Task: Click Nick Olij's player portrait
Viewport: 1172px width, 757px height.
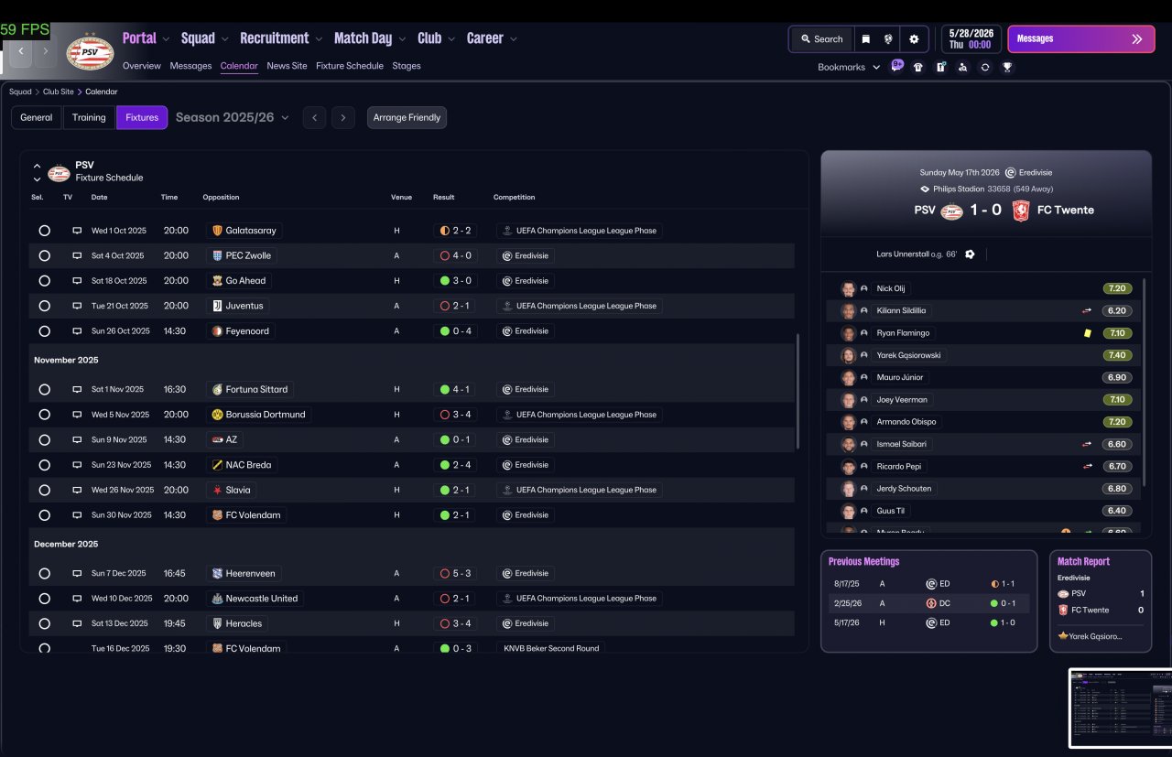Action: click(848, 288)
